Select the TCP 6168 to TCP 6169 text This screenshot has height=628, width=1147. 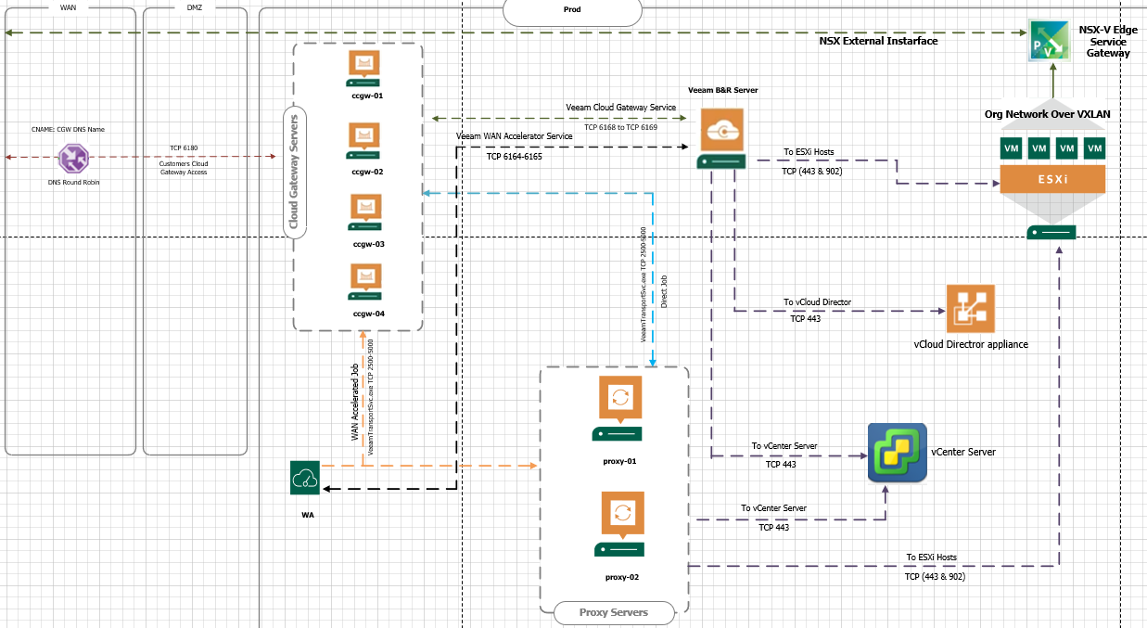coord(620,127)
